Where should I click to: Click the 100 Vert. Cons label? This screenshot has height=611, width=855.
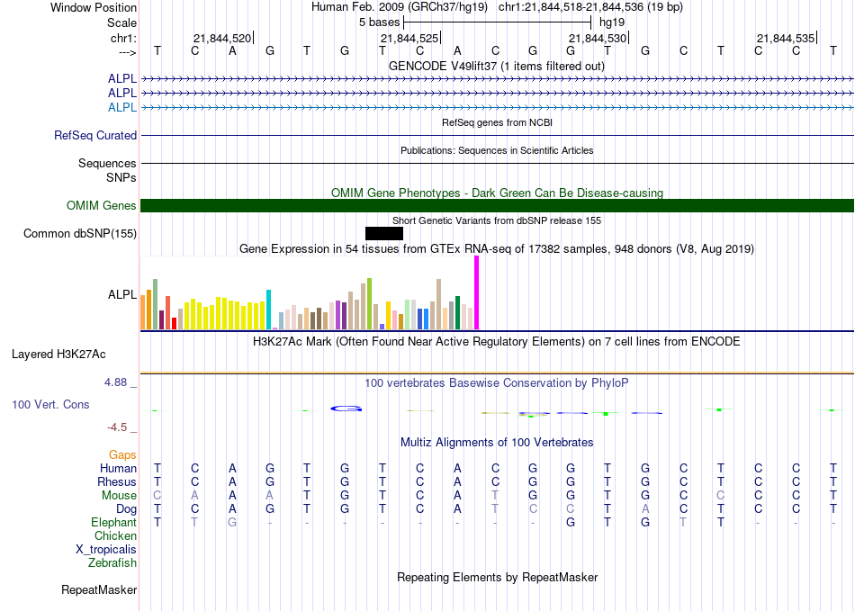coord(50,405)
